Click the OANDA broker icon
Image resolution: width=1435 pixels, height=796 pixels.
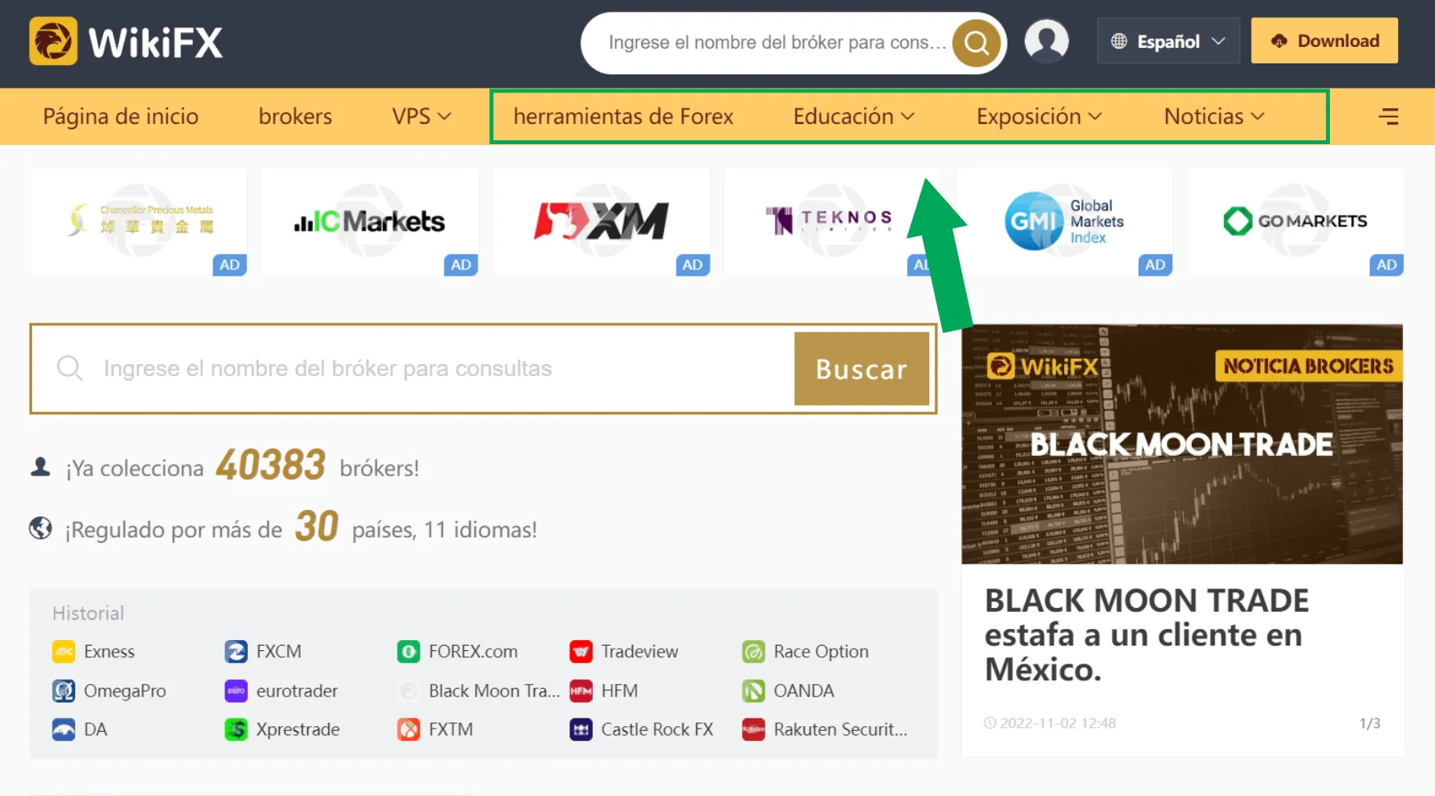[x=754, y=690]
